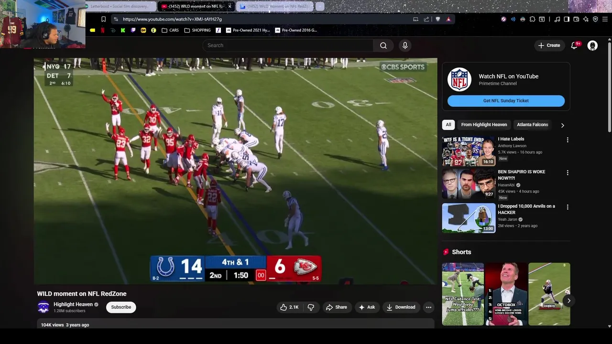Open YouTube notifications bell
The height and width of the screenshot is (344, 612).
(x=574, y=45)
